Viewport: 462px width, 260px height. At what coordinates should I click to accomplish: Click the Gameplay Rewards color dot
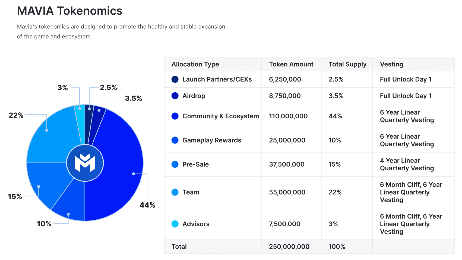(x=175, y=140)
